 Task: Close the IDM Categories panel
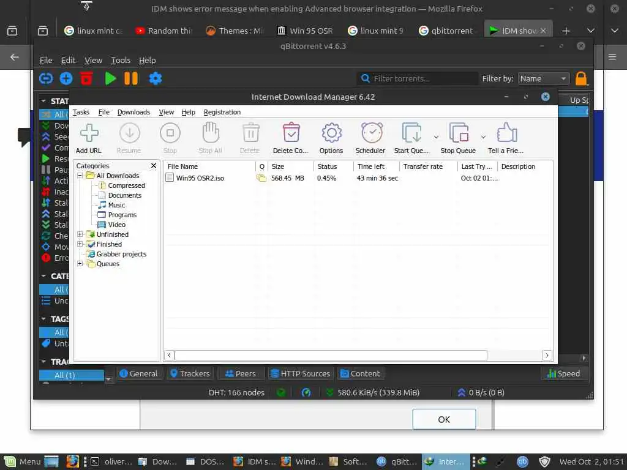(x=154, y=165)
